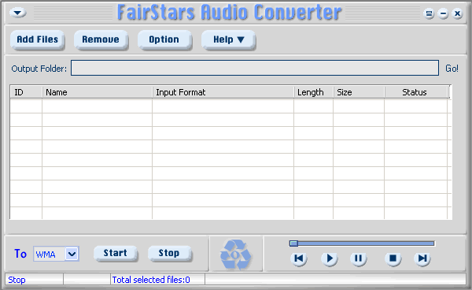Skip to the next track
472x290 pixels.
[x=422, y=258]
